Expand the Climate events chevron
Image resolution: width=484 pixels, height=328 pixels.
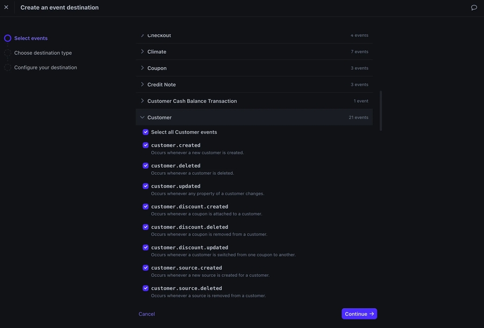(143, 52)
